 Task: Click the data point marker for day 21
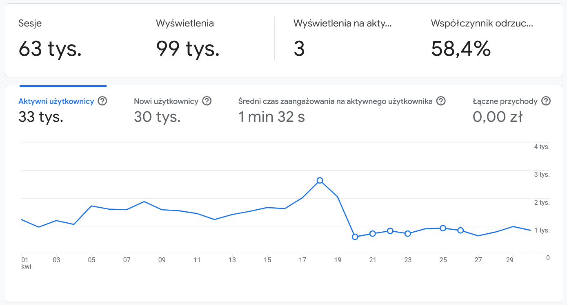(373, 234)
